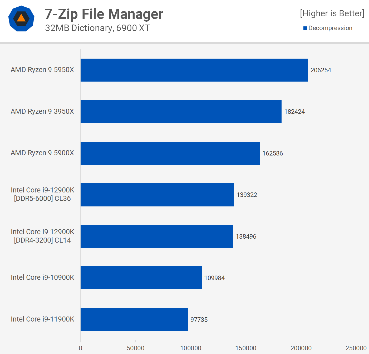Click the 182424 value label

(x=294, y=112)
